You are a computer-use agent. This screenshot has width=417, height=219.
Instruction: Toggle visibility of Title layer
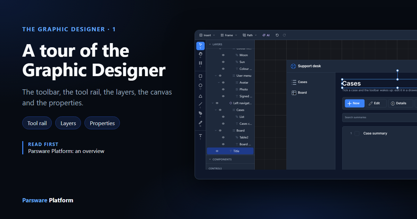coord(217,151)
